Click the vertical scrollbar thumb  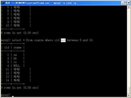coord(128,90)
